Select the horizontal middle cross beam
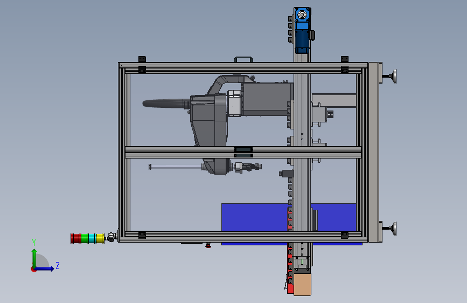This screenshot has width=467, height=303. click(x=243, y=152)
